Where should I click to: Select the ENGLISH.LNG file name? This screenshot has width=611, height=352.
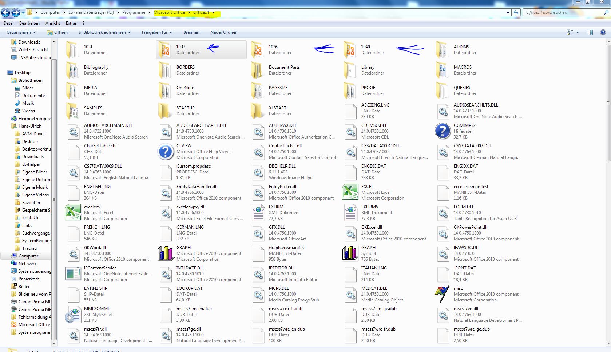97,187
